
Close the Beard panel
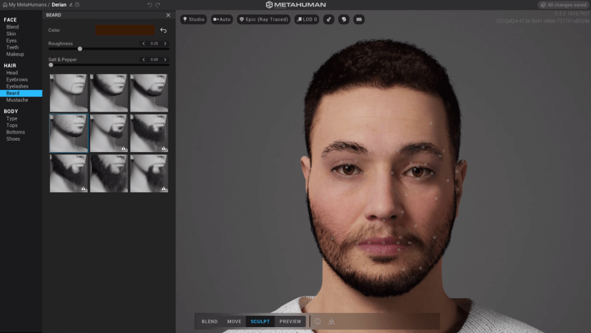click(x=168, y=15)
